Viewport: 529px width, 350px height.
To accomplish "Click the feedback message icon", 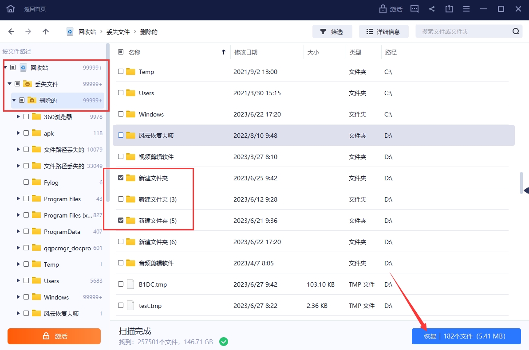I will [415, 9].
